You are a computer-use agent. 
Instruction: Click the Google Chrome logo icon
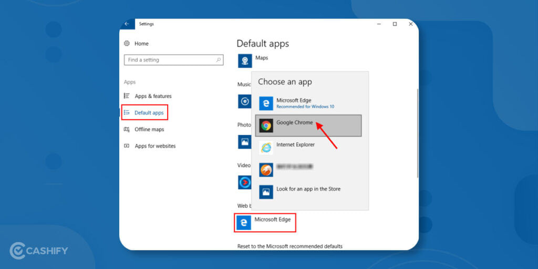[266, 126]
